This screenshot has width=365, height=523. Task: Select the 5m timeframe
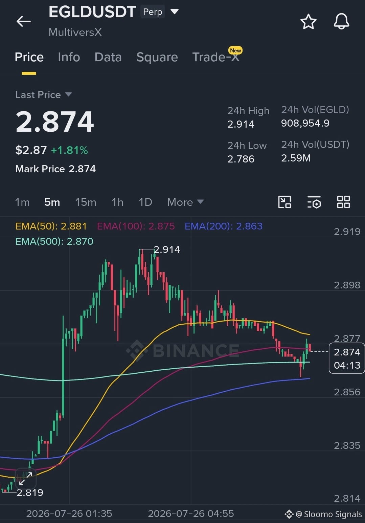click(52, 202)
